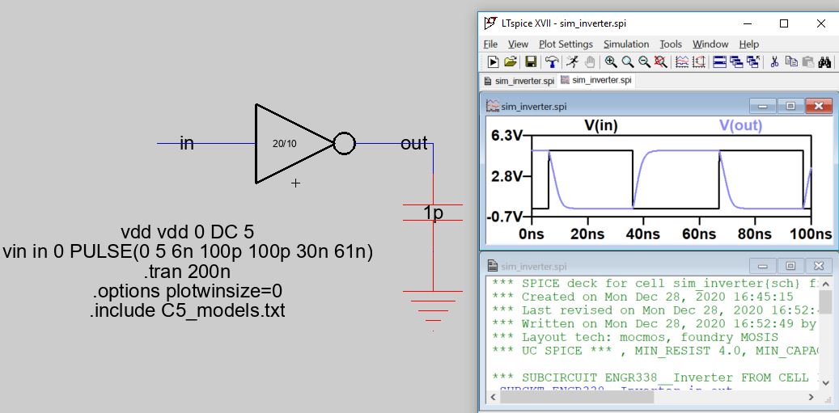Click the Halt hand icon
This screenshot has height=413, width=839.
[589, 62]
